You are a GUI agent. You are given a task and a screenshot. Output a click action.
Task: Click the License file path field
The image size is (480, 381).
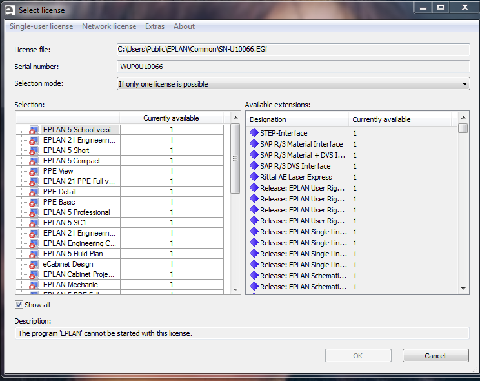[294, 49]
